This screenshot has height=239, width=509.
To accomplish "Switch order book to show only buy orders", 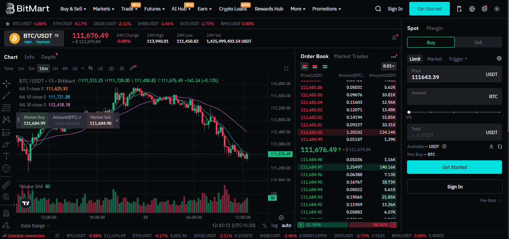I will coord(325,66).
